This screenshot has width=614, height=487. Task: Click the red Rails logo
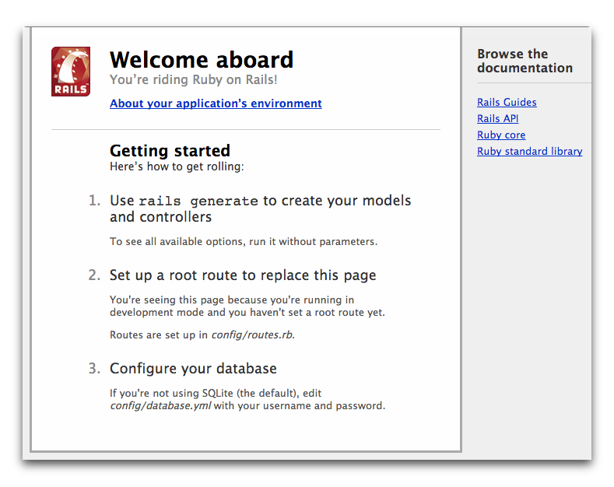point(71,72)
